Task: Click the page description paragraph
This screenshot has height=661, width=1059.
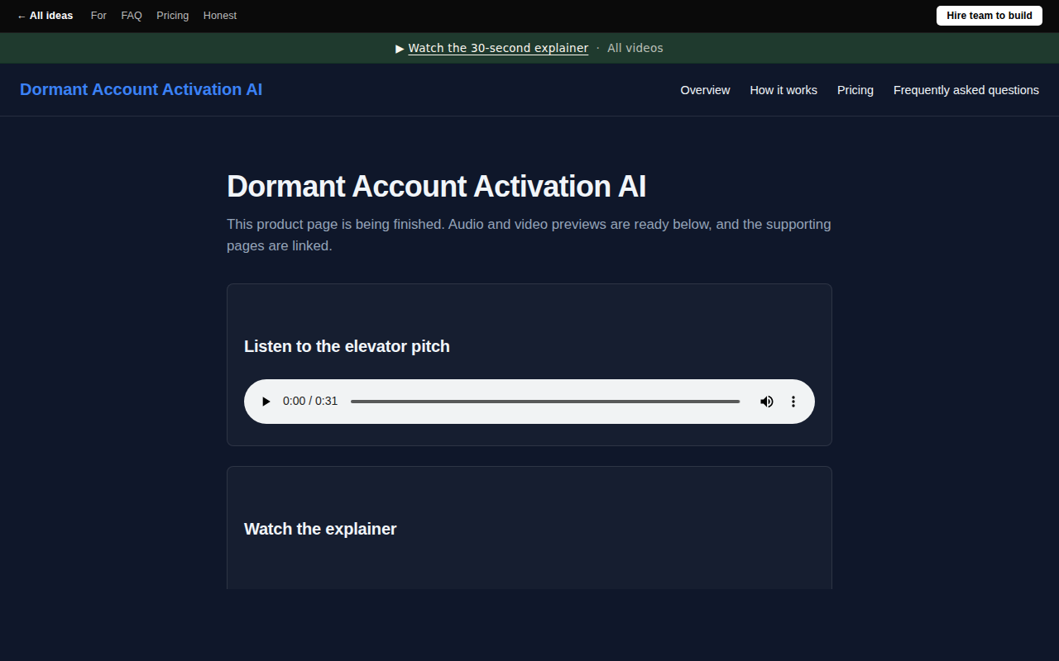Action: 529,235
